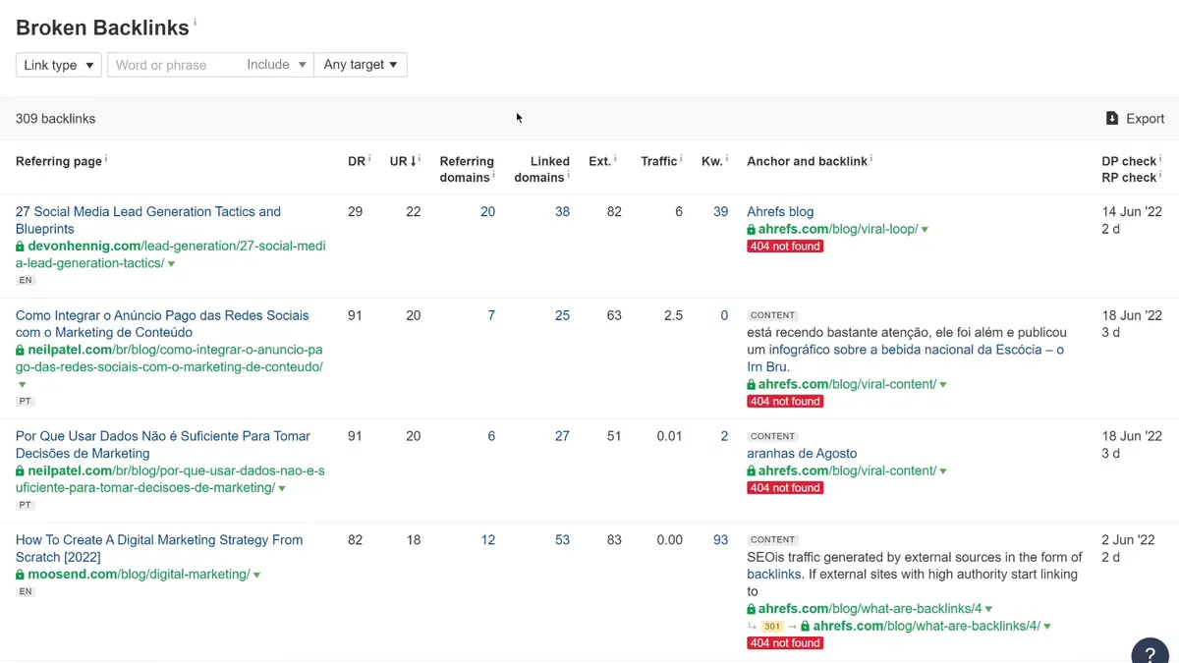This screenshot has width=1179, height=663.
Task: Click the 309 backlinks count text
Action: click(x=56, y=119)
